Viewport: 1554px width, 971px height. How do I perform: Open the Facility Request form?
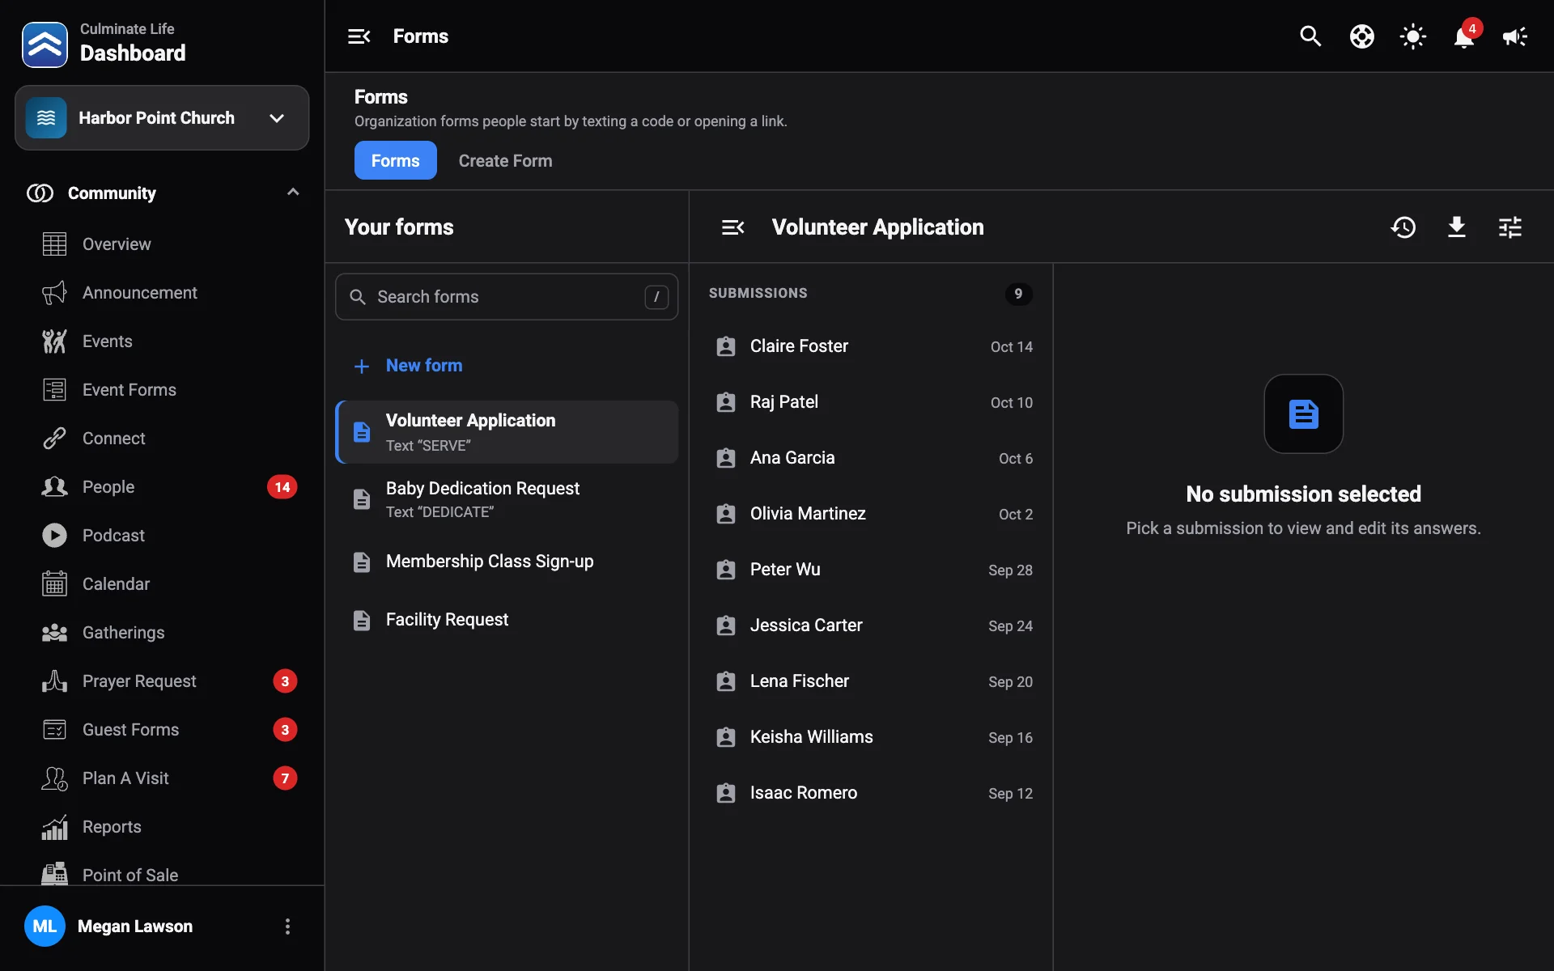507,620
